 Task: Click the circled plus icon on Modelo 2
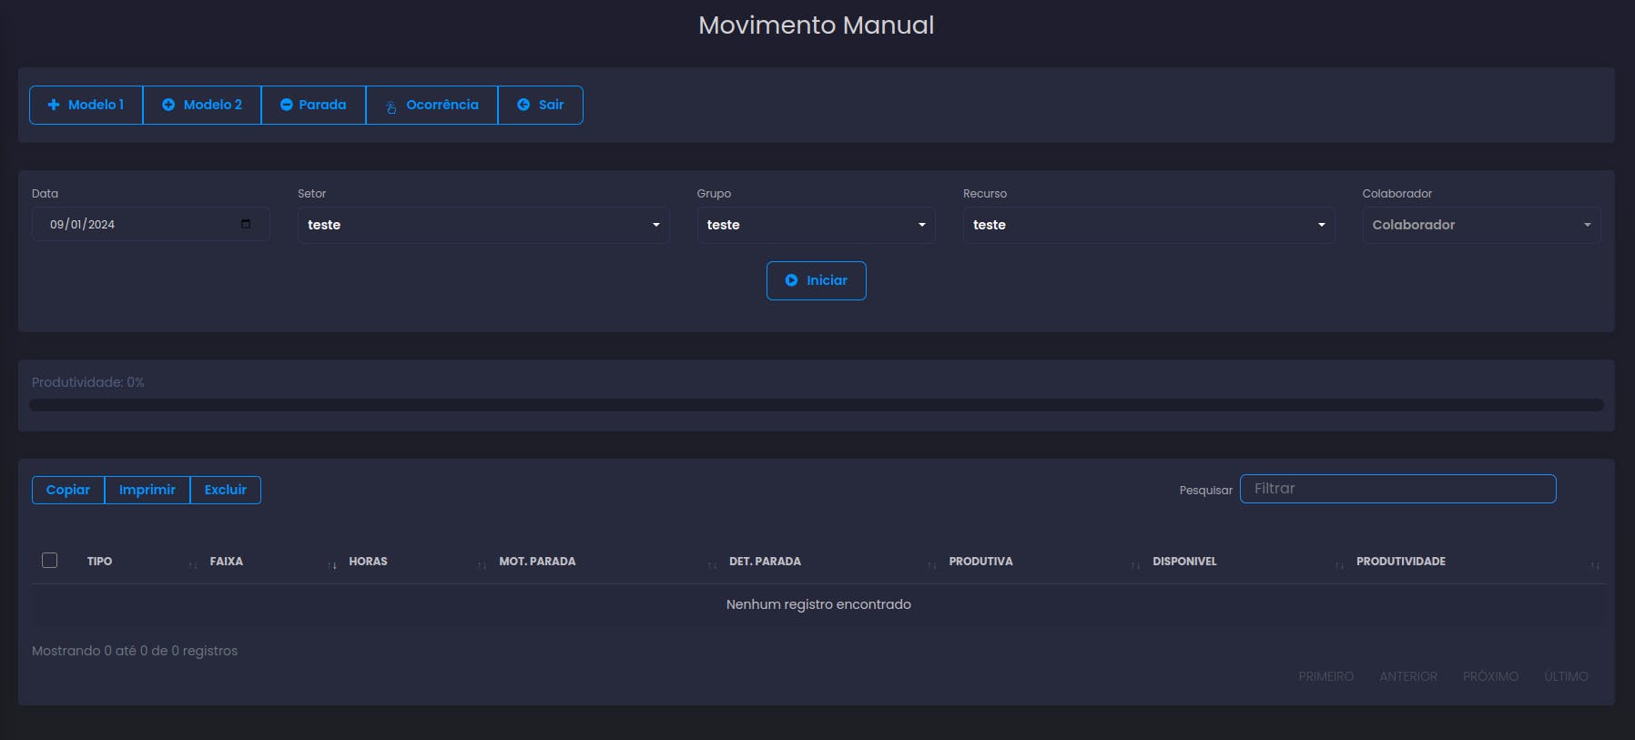168,105
